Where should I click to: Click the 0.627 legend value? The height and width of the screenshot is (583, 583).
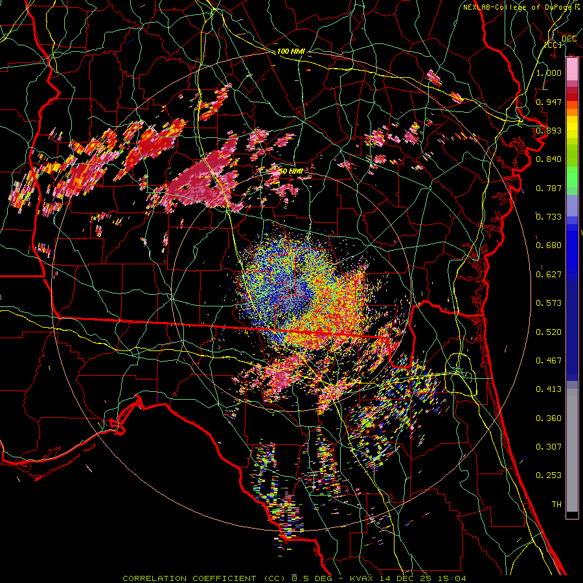click(549, 275)
